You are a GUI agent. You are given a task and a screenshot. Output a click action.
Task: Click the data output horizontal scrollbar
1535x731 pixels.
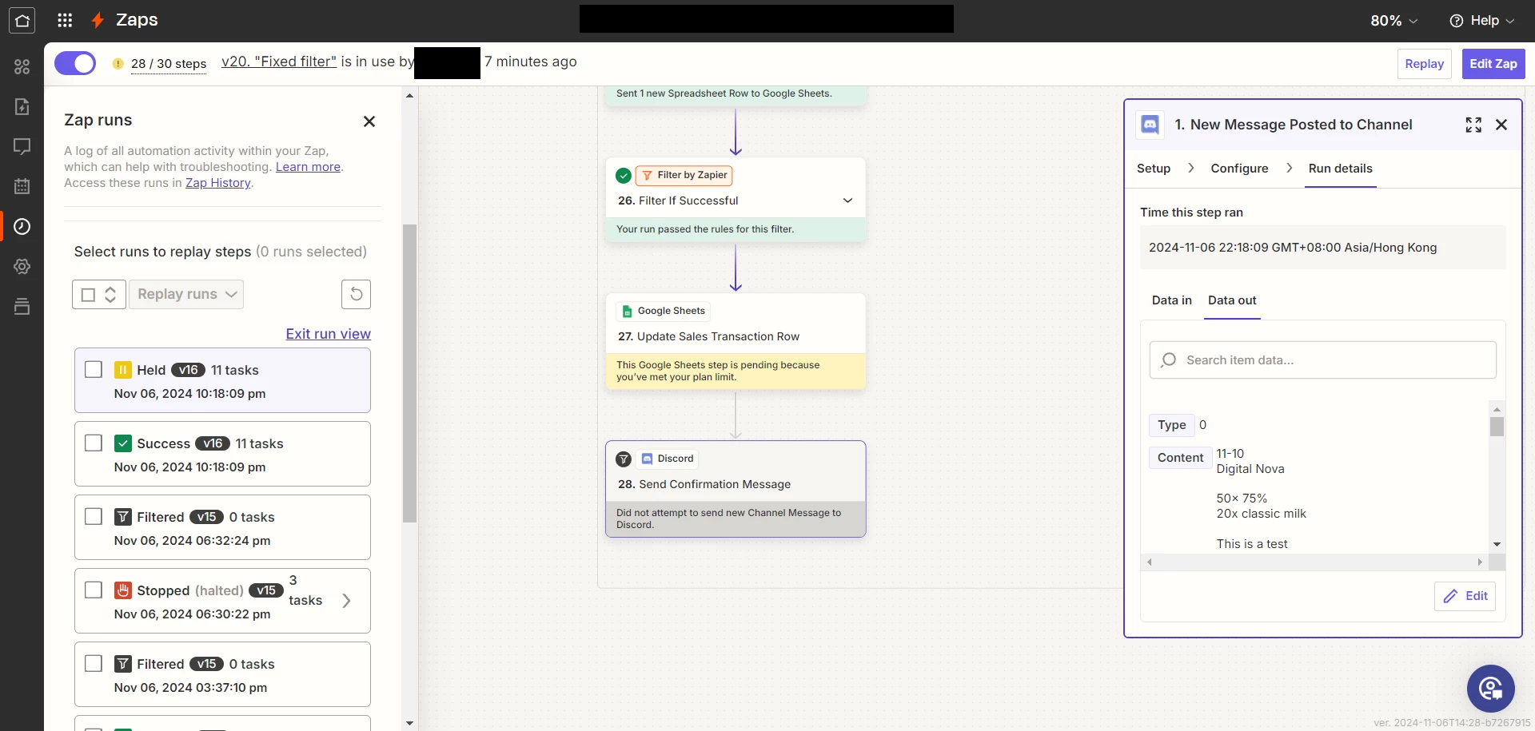tap(1314, 562)
